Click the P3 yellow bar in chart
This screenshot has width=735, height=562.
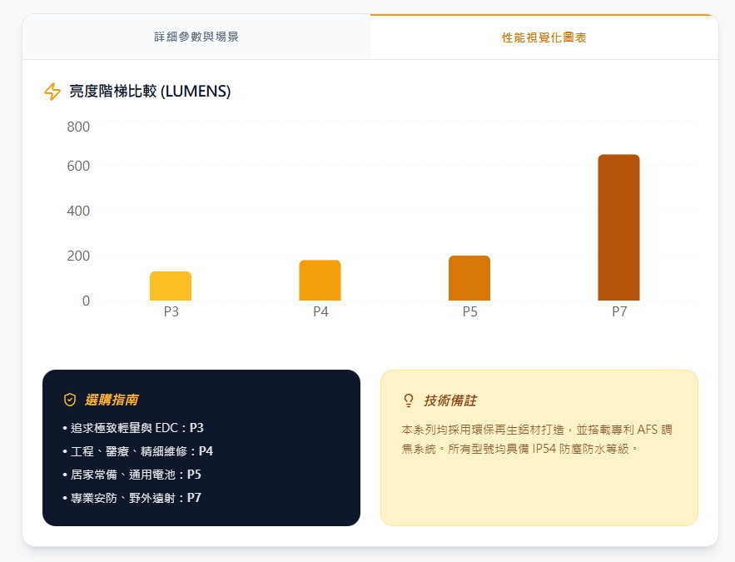coord(171,286)
